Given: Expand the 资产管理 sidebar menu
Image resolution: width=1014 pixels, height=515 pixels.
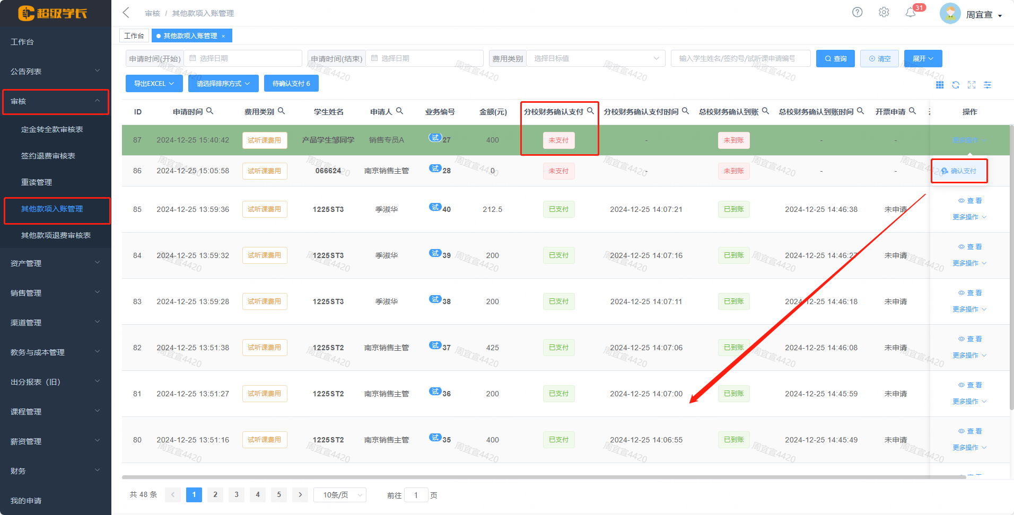Looking at the screenshot, I should (x=55, y=263).
